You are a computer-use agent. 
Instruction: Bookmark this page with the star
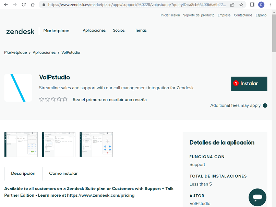click(x=241, y=5)
